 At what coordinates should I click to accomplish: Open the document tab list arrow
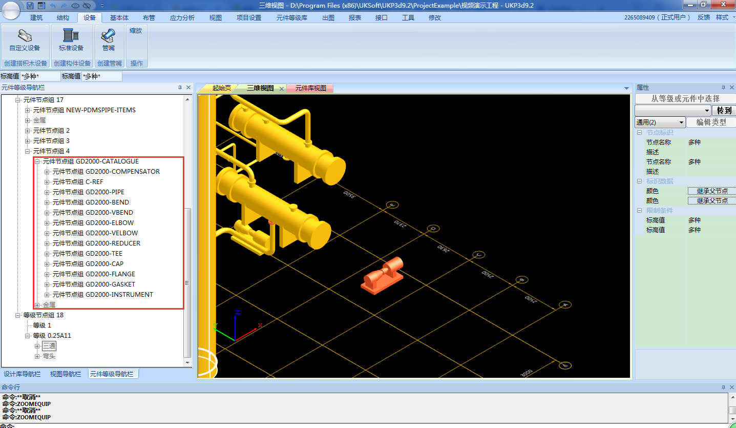[626, 89]
